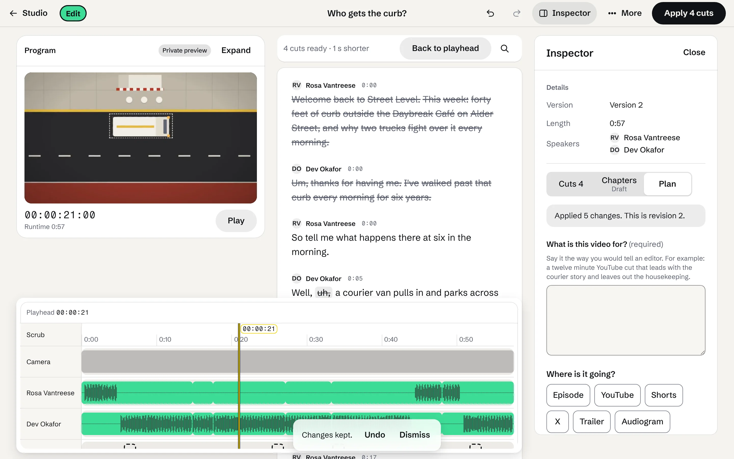
Task: Switch to the Cuts 4 tab
Action: click(571, 184)
